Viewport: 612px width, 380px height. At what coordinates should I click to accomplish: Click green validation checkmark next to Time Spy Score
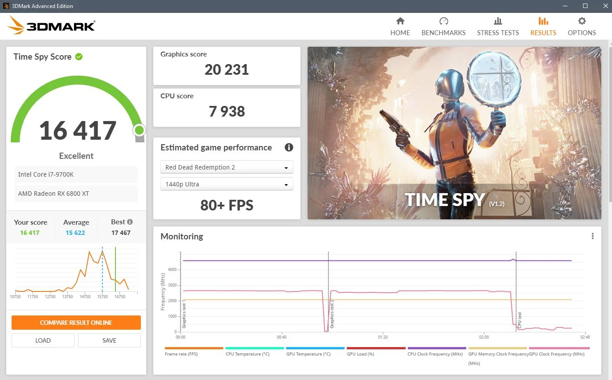coord(79,57)
